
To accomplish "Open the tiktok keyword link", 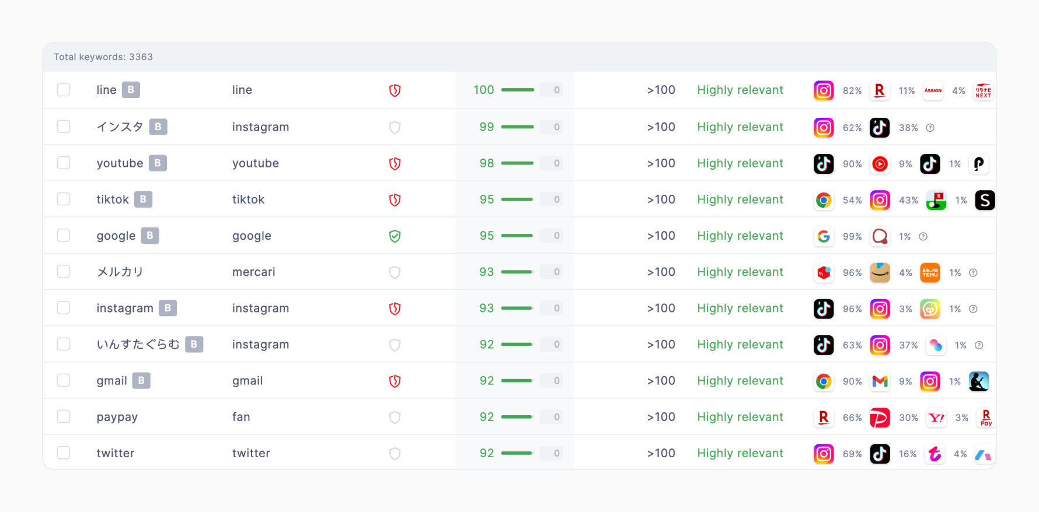I will [x=112, y=199].
